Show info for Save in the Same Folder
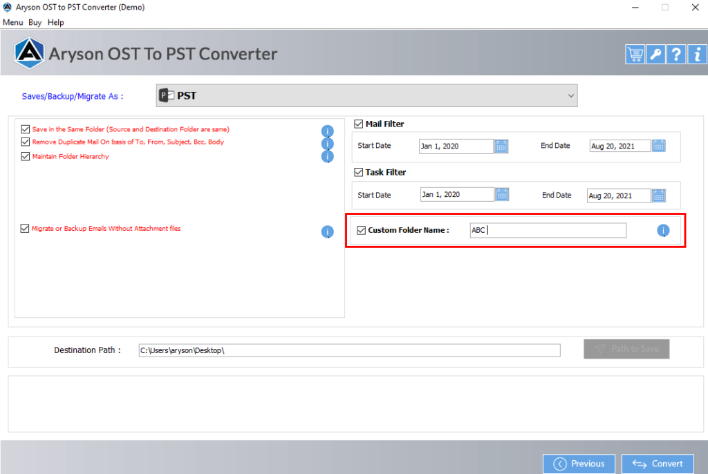The width and height of the screenshot is (708, 474). click(x=327, y=131)
